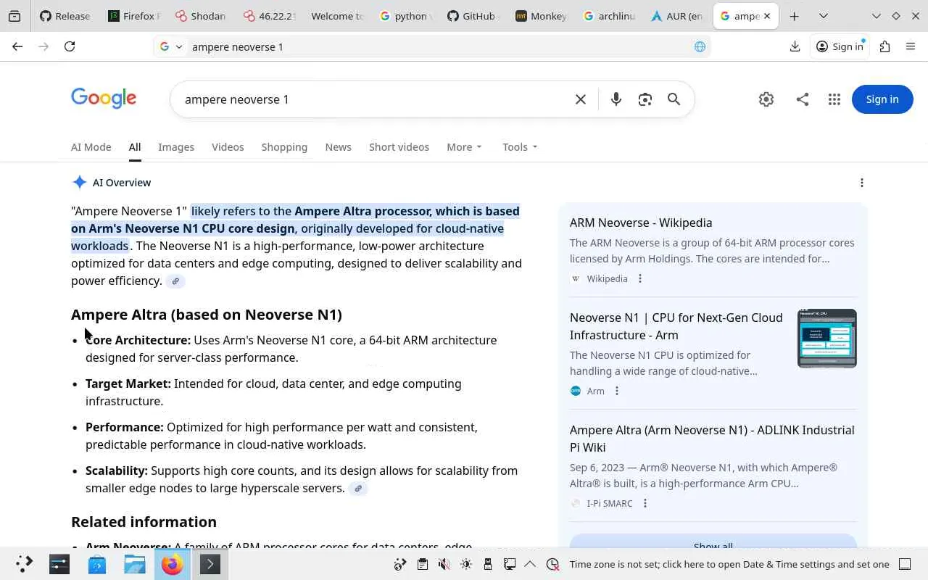
Task: Open the clipboard tray icon
Action: pyautogui.click(x=423, y=564)
